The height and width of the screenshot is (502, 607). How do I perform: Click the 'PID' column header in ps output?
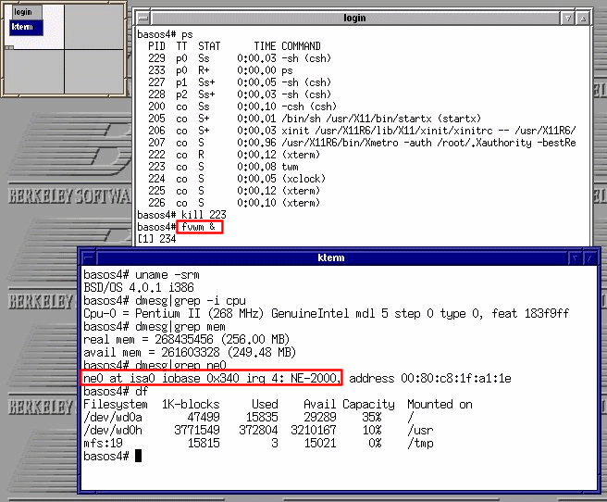[156, 46]
